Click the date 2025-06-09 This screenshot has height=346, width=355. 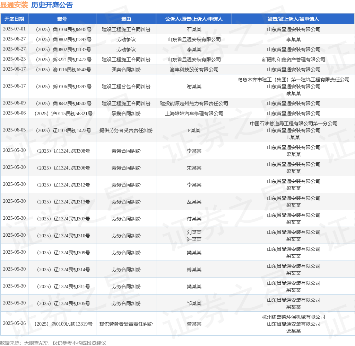coord(14,103)
